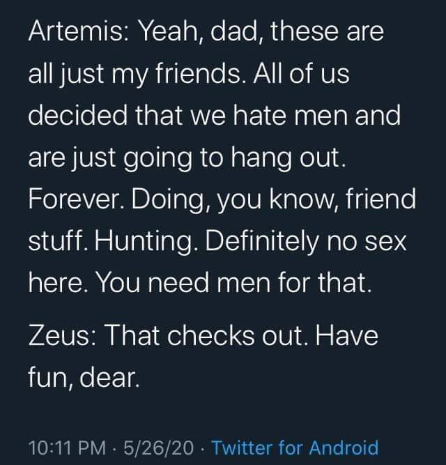Open the "Twitter for Android" source link
446x465 pixels.
[295, 447]
